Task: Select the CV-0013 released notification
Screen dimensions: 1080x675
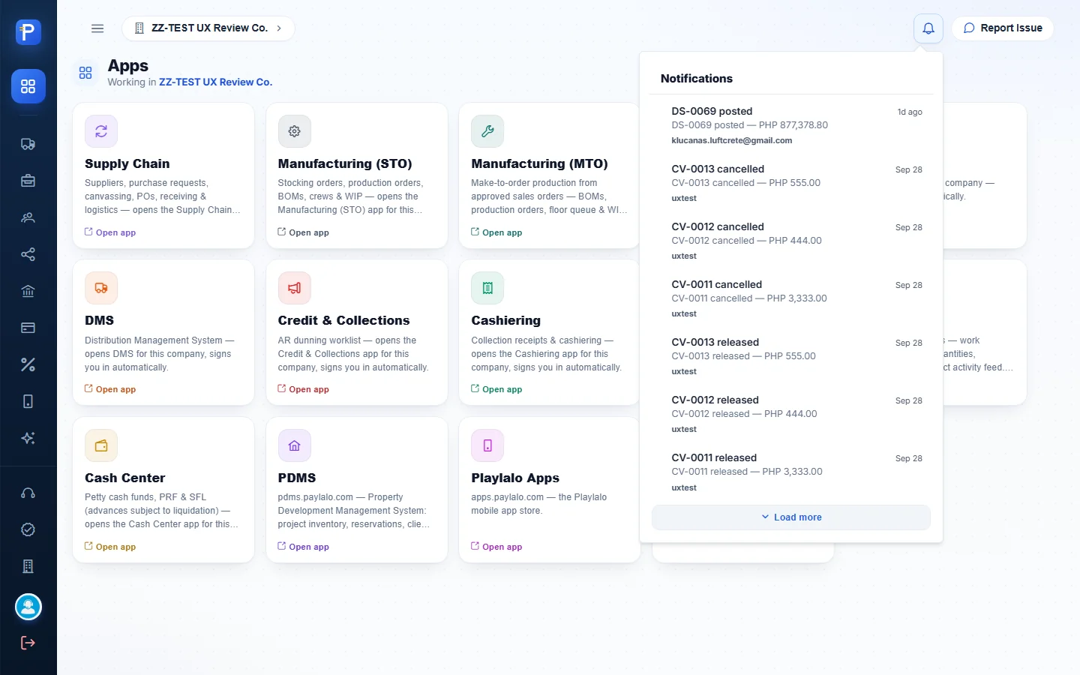Action: [791, 356]
